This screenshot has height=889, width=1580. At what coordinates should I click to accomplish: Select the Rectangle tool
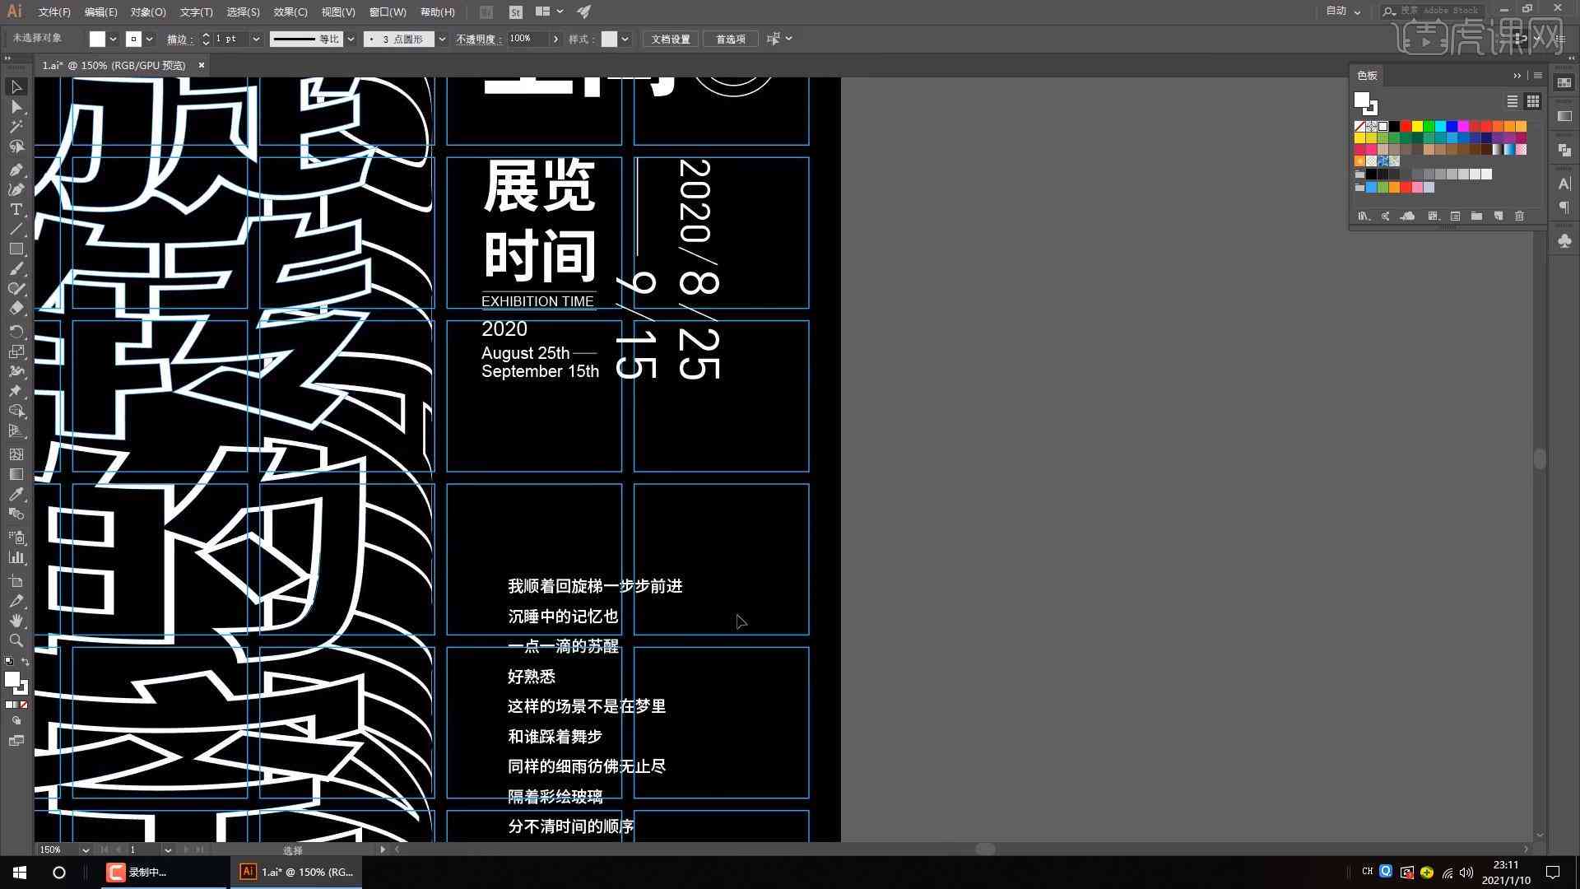[16, 249]
